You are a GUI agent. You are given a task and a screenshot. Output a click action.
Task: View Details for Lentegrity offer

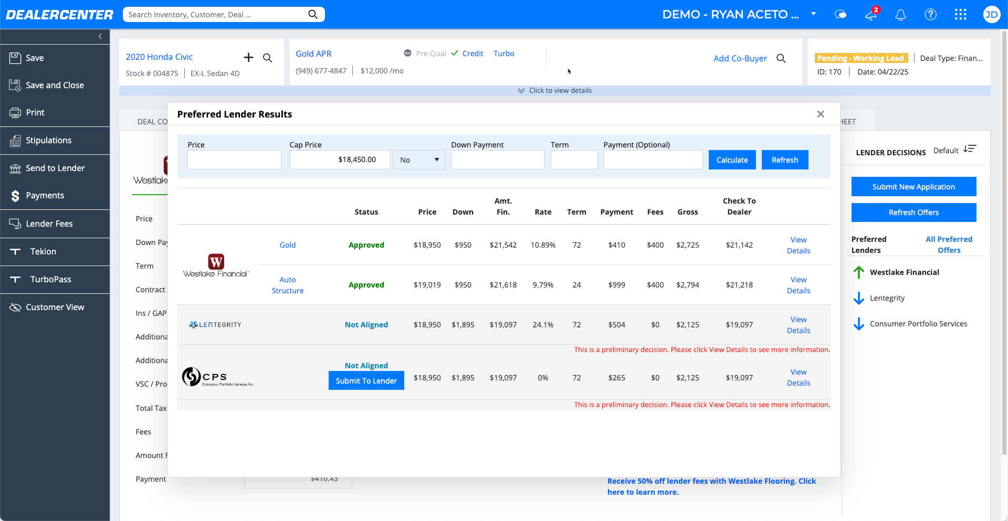799,325
